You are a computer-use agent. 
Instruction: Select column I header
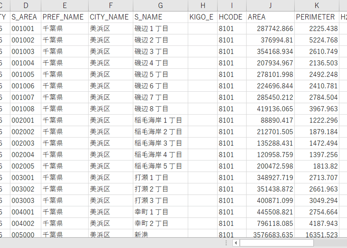click(x=232, y=6)
